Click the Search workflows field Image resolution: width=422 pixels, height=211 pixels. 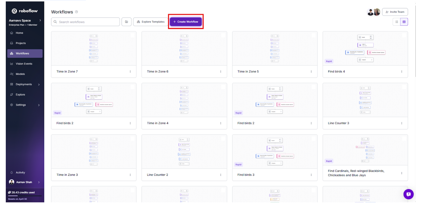point(85,22)
